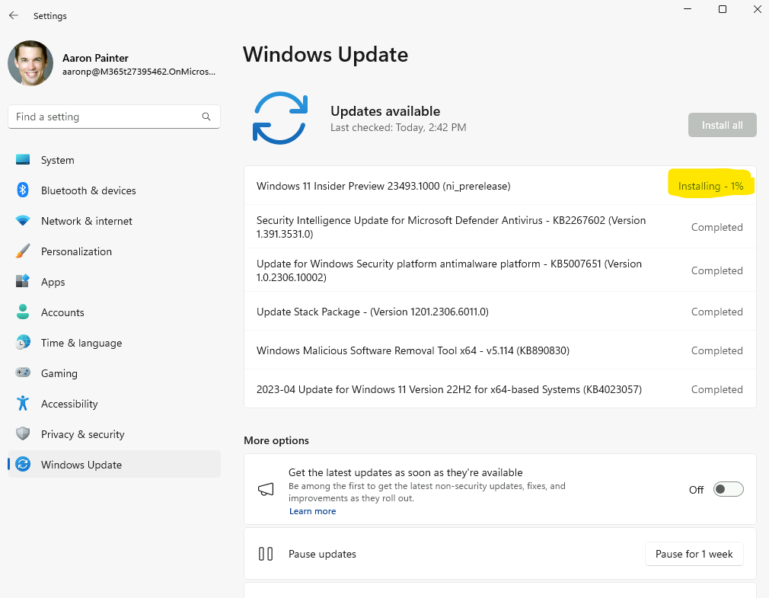Click the Accessibility figure icon

point(23,403)
